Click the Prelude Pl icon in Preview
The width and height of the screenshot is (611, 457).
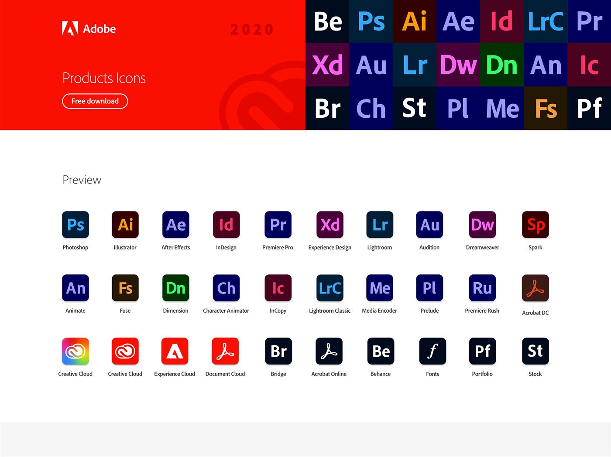(x=429, y=288)
